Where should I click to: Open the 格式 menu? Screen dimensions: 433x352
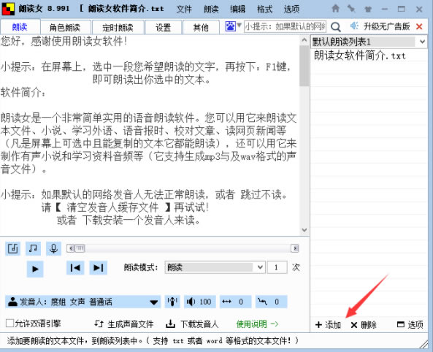click(x=265, y=9)
